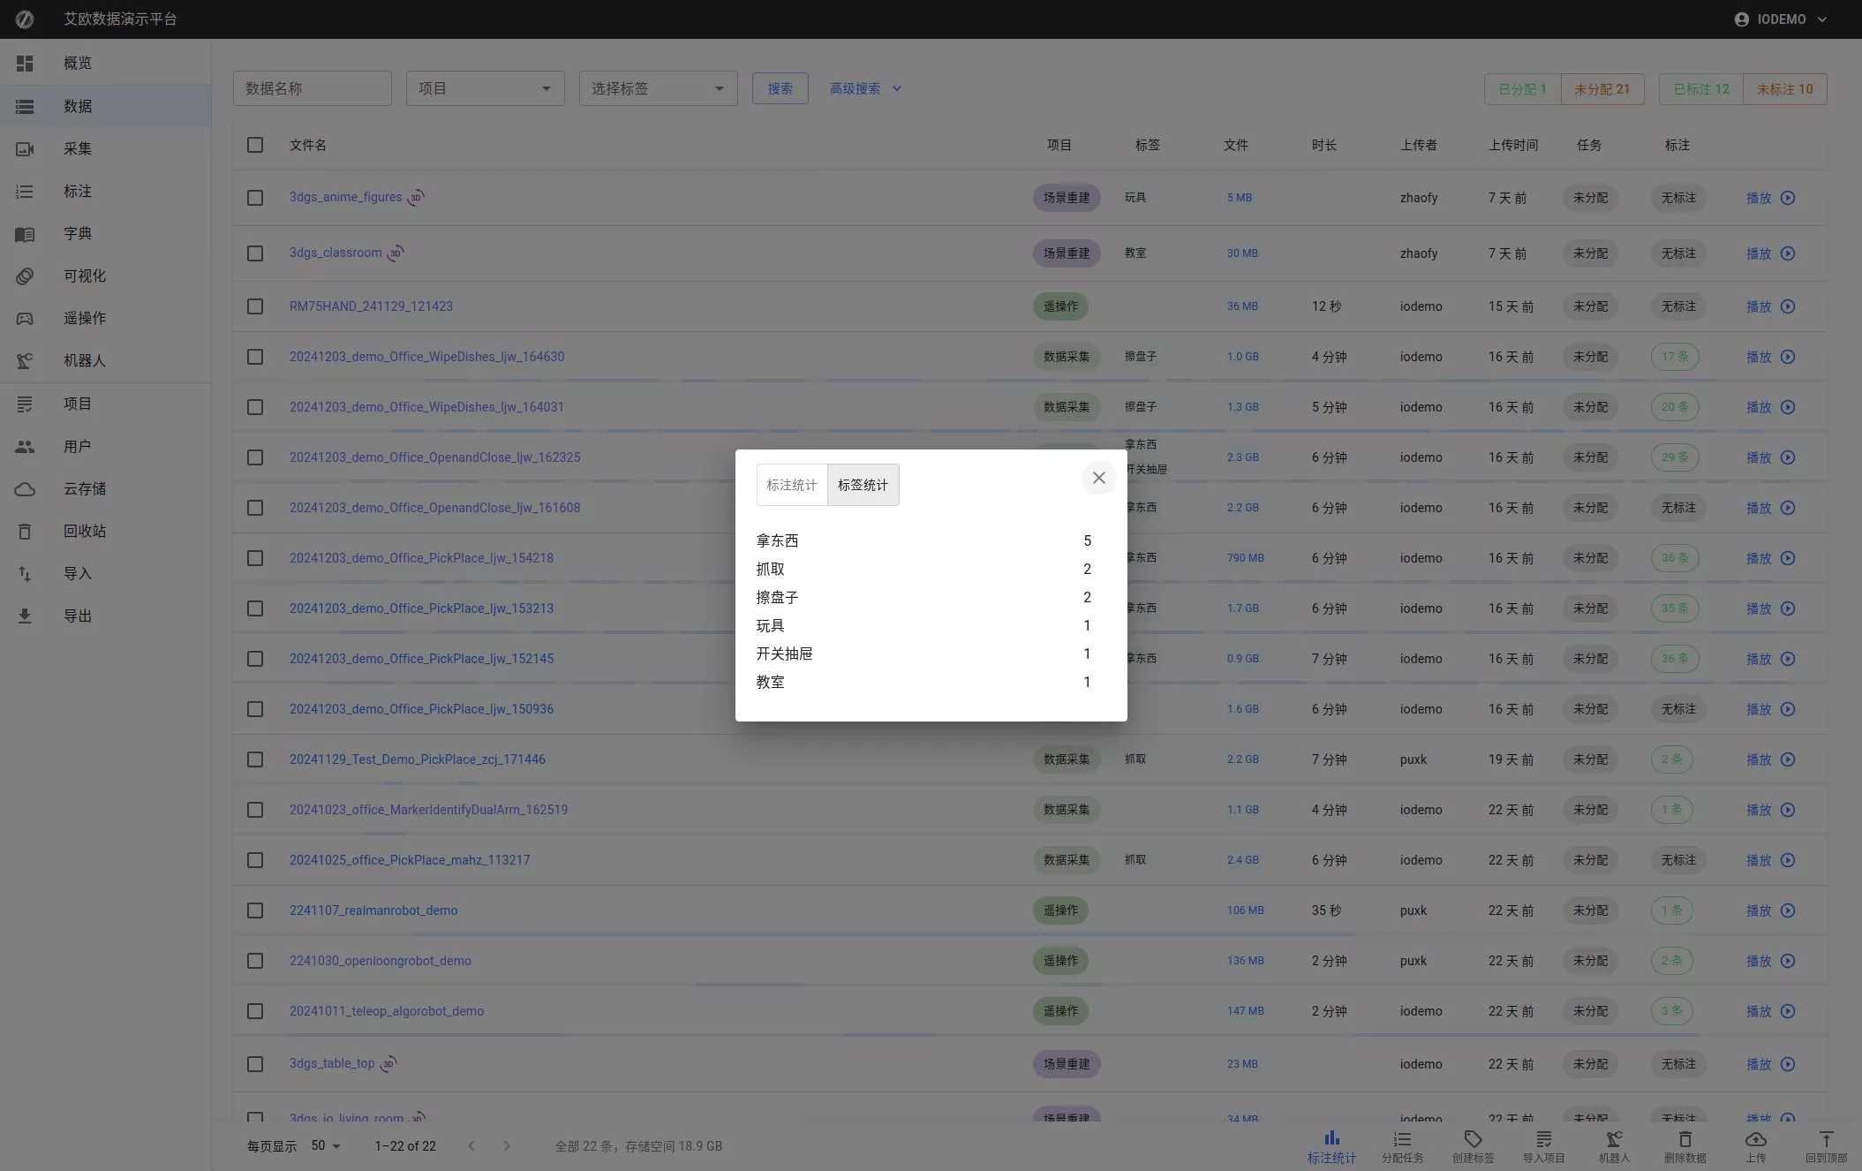Tick checkbox for 2241107_realmanrobot_demo
1862x1171 pixels.
point(255,910)
